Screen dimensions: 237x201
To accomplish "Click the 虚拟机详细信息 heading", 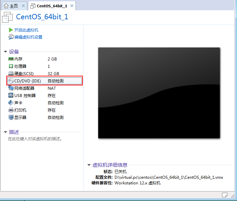I will pos(110,165).
